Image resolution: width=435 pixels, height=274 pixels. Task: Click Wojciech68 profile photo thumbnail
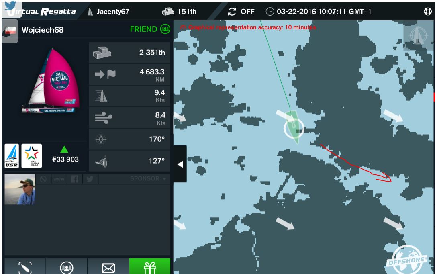pos(20,189)
